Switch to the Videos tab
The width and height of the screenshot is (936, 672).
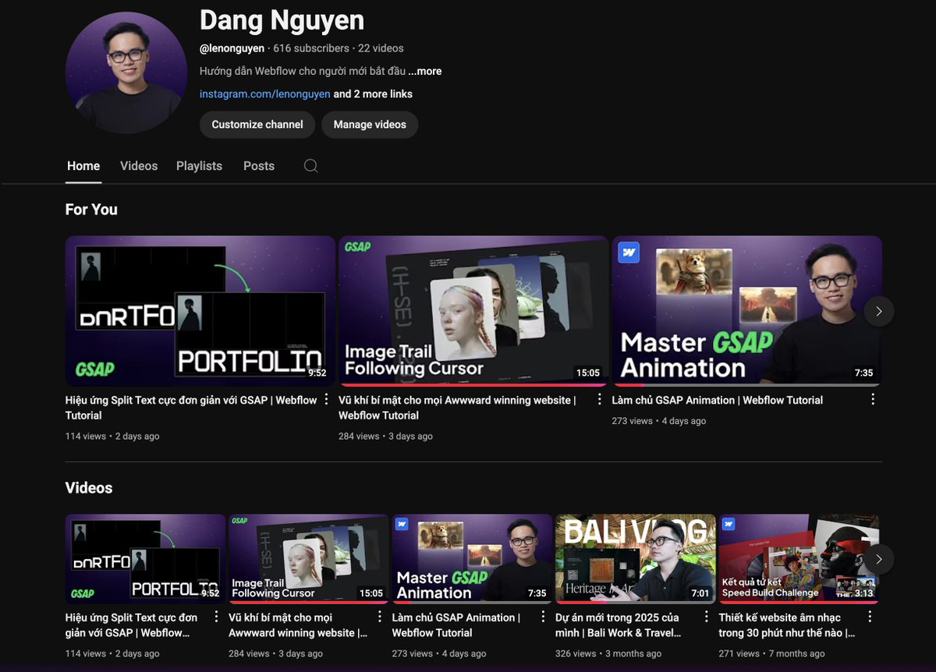138,166
